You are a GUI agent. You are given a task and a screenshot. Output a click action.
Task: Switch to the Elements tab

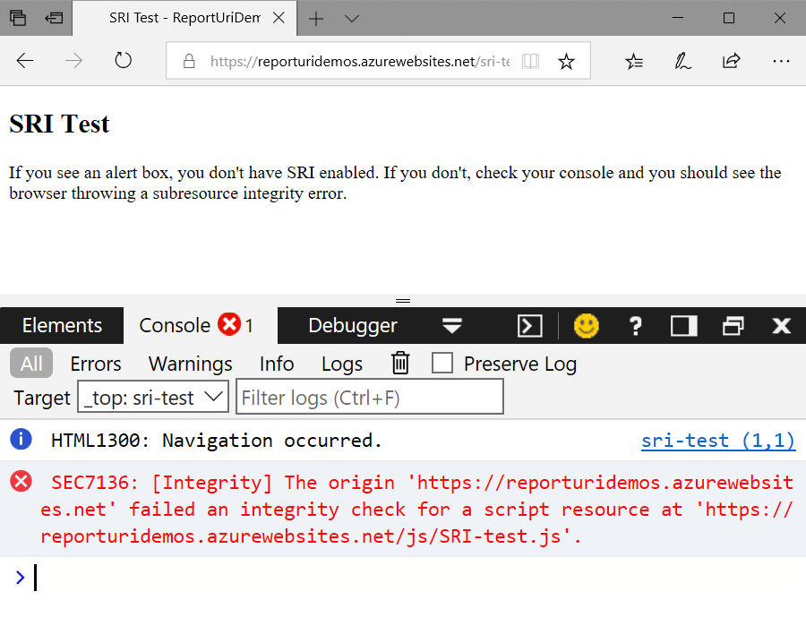coord(62,325)
